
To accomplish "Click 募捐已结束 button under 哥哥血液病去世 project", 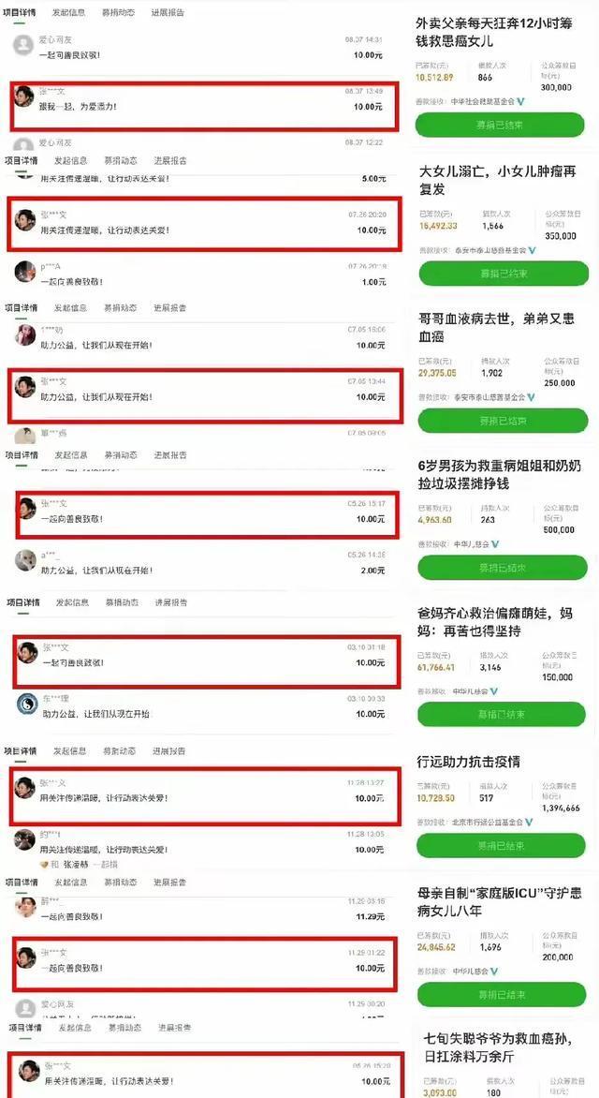I will (x=503, y=421).
